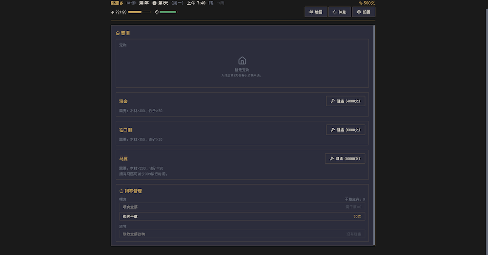Click the clock icon by green bar
488x255 pixels.
[x=157, y=12]
